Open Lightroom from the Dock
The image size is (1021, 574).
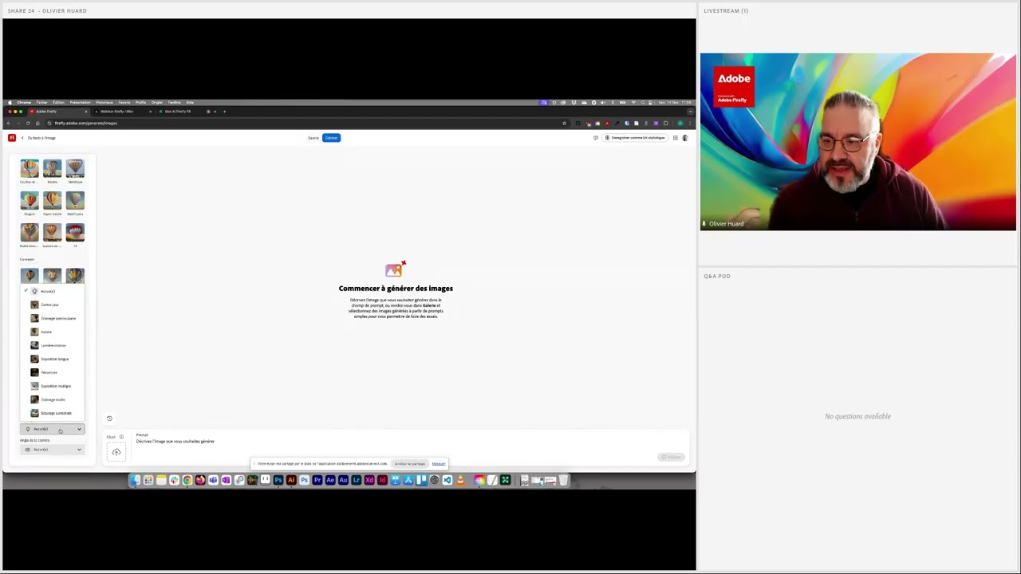tap(357, 480)
